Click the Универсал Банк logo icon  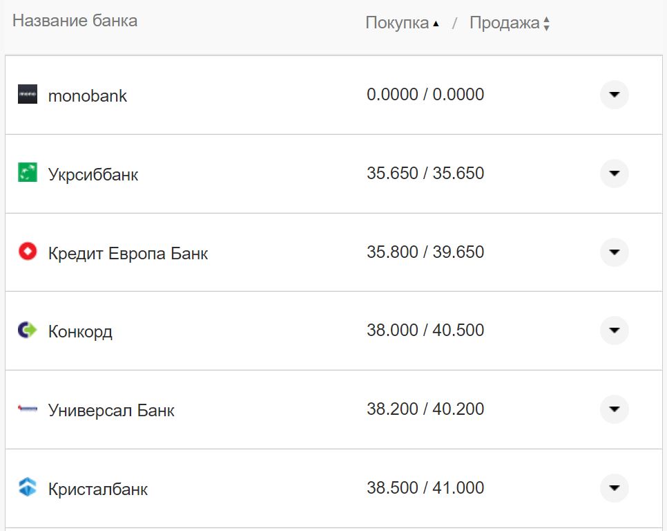28,409
